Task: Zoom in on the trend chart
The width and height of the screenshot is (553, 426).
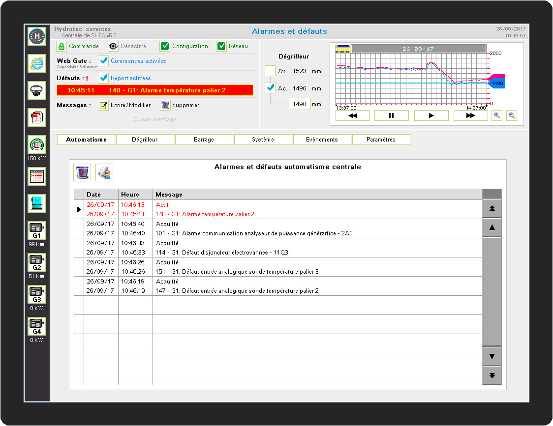Action: [x=497, y=115]
